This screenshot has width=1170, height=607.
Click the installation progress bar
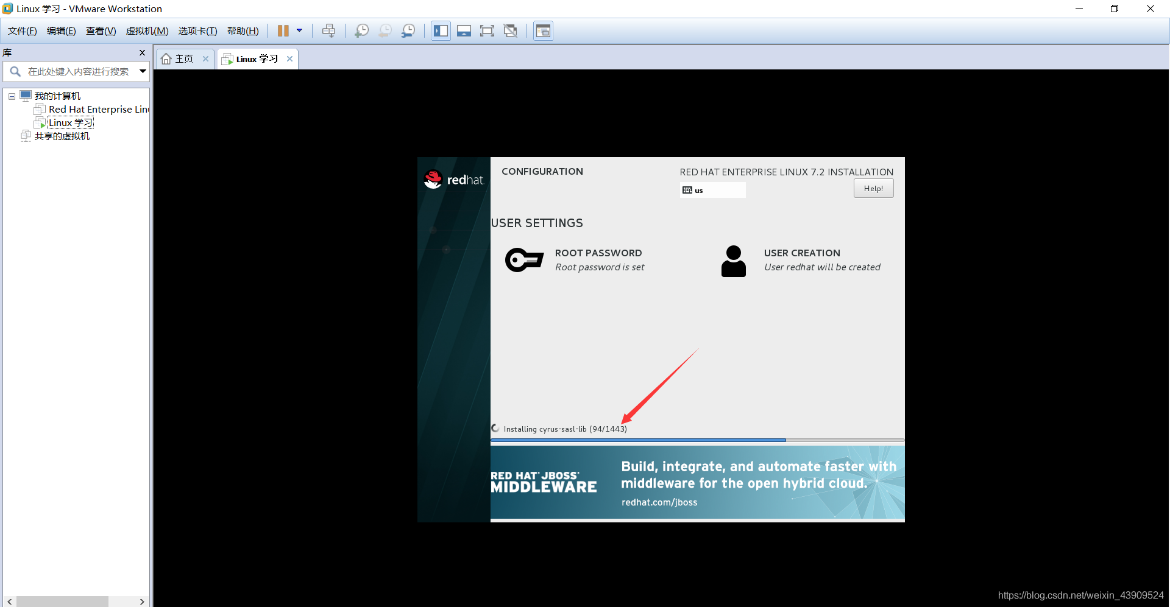pos(697,440)
